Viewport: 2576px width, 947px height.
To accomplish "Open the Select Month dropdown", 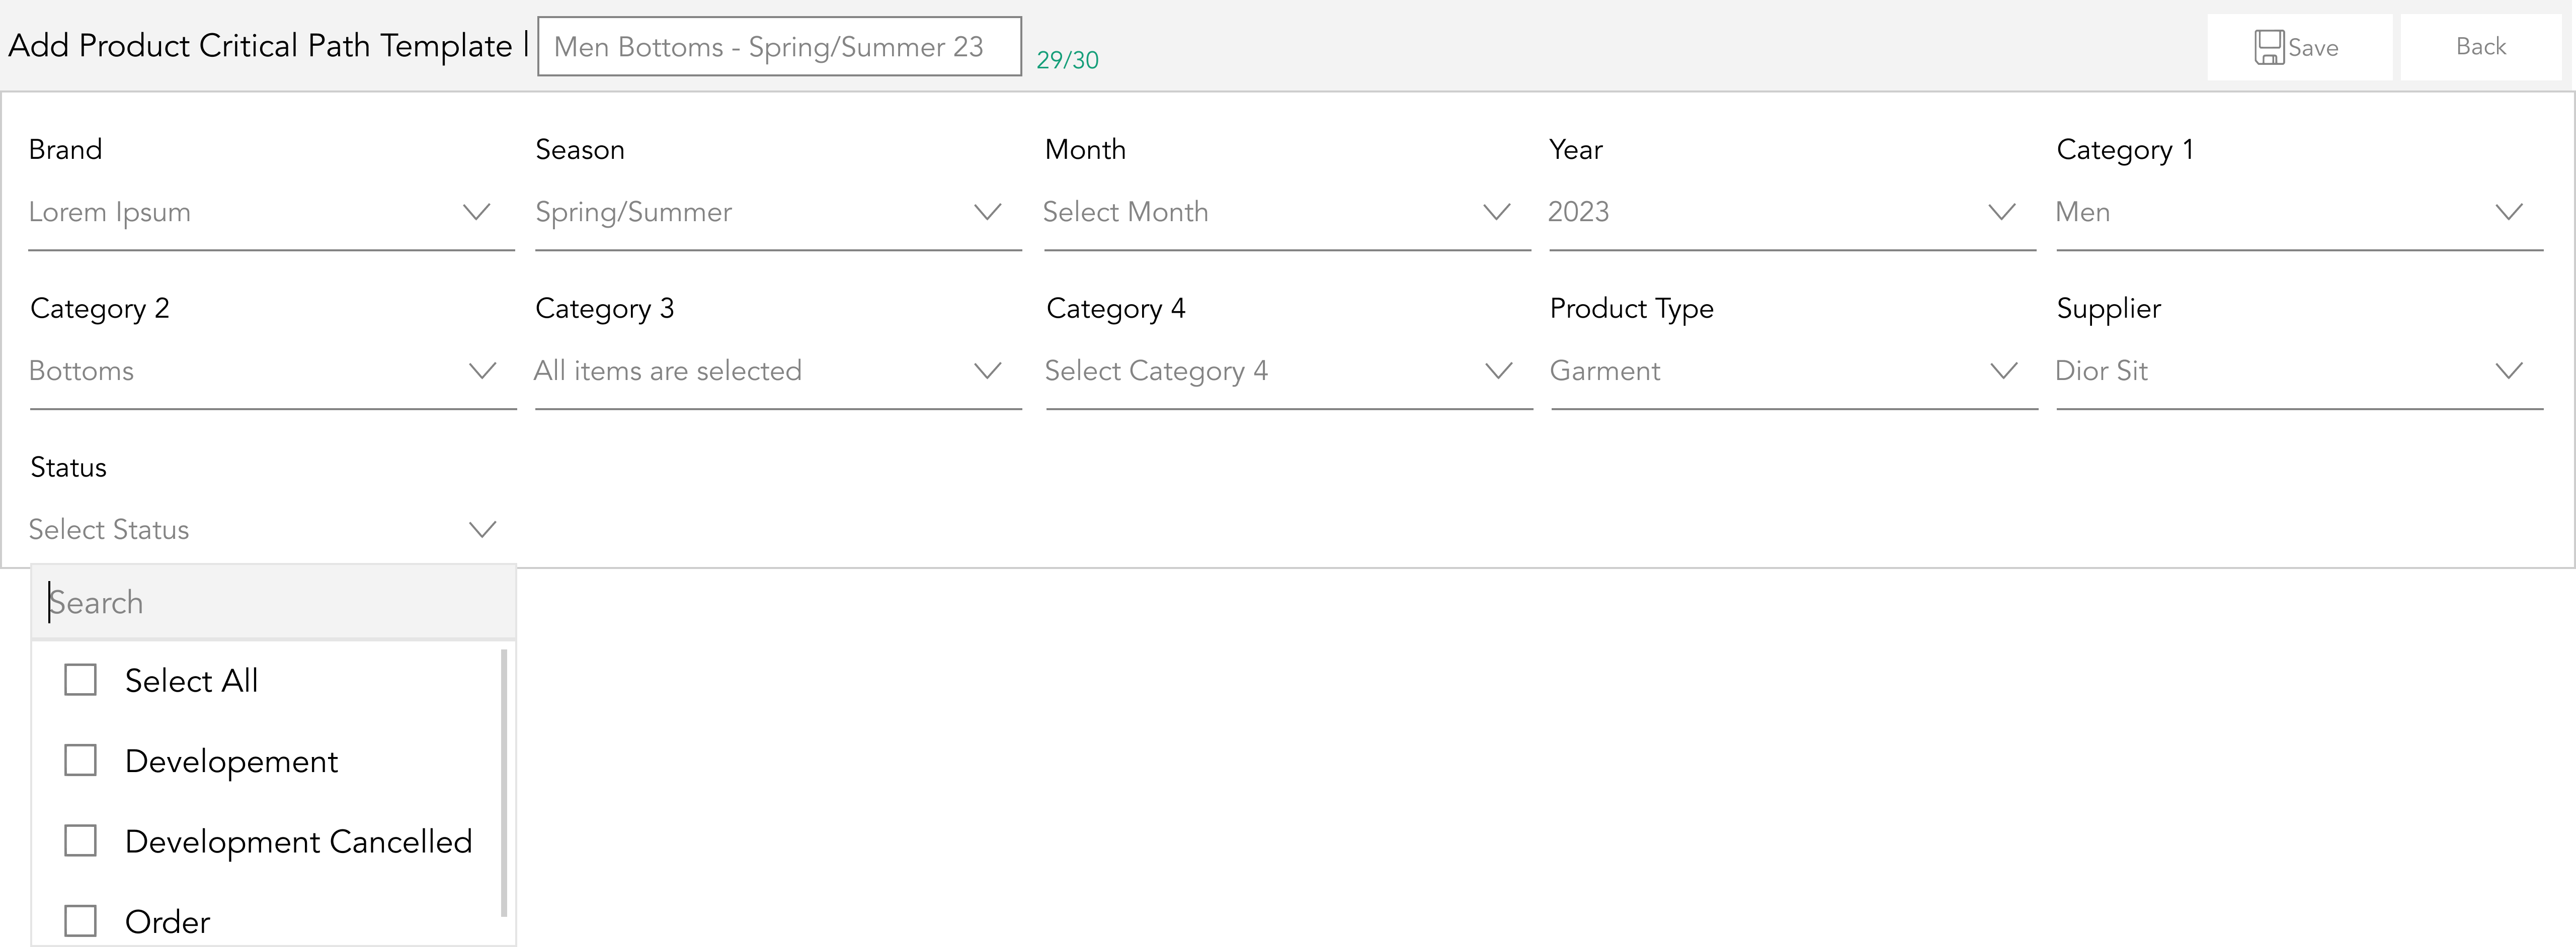I will [x=1286, y=212].
